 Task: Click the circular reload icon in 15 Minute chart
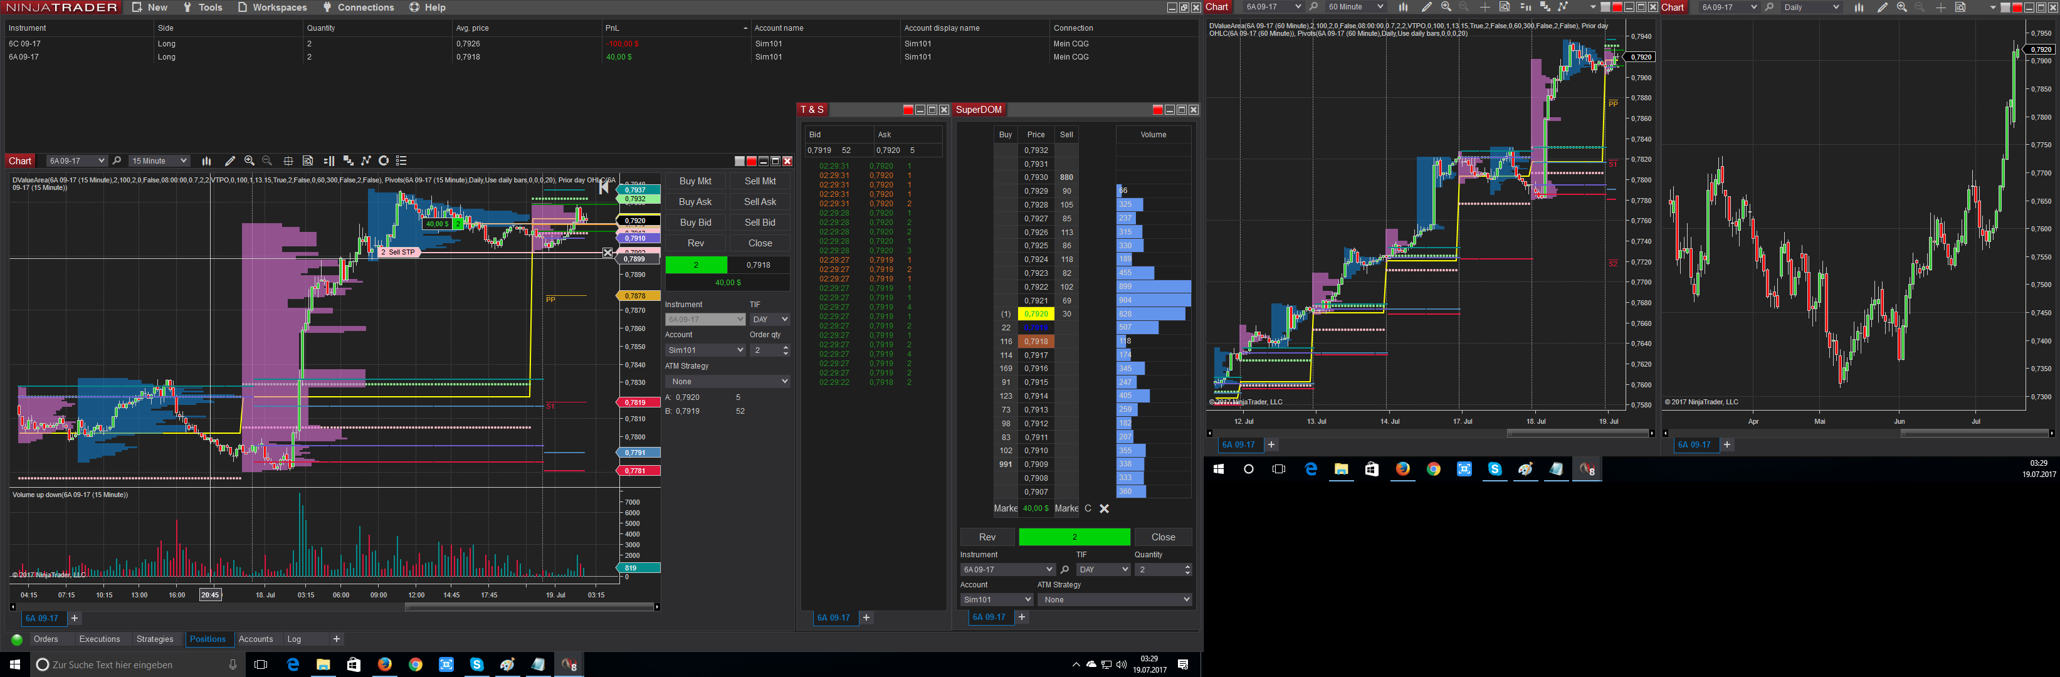pyautogui.click(x=384, y=160)
